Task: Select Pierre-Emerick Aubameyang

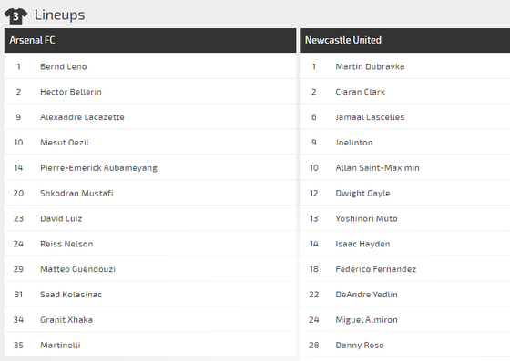Action: [x=98, y=168]
